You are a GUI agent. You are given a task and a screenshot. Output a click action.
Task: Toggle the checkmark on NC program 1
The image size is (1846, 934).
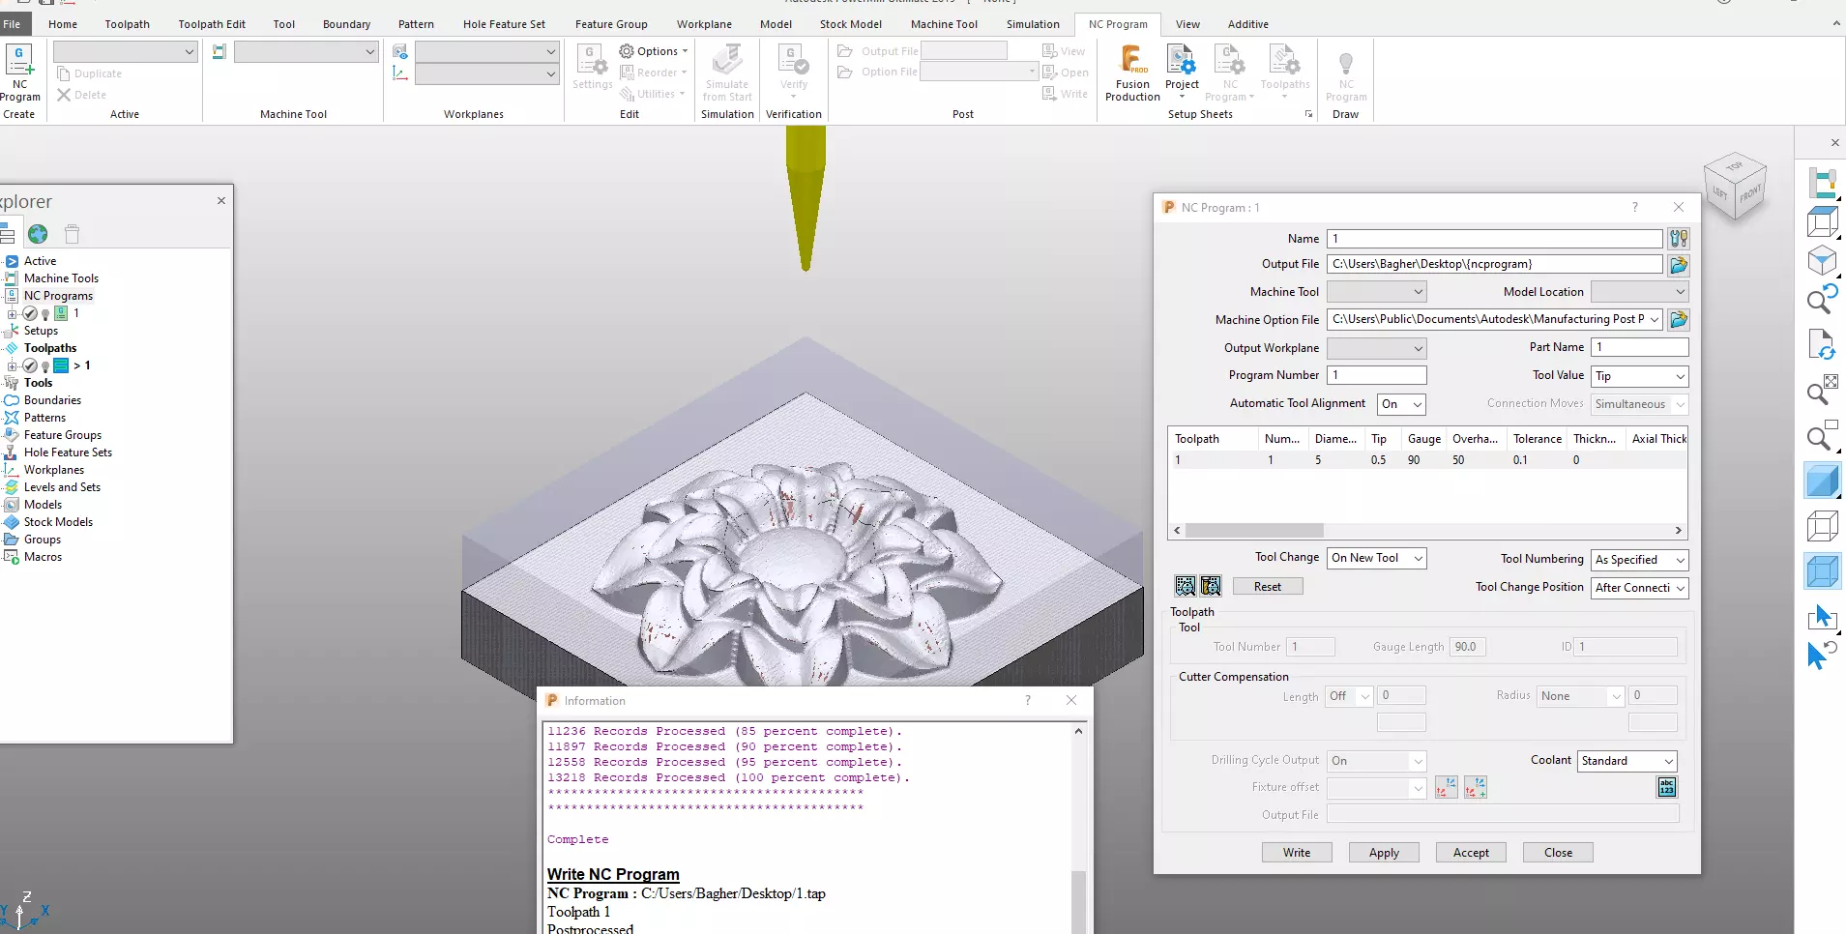tap(30, 313)
